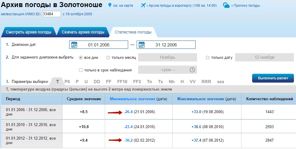Click the 'Период' column header
The height and width of the screenshot is (149, 296).
(13, 99)
